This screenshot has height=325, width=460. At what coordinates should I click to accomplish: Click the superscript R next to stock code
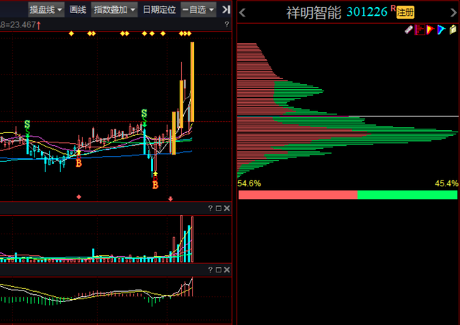click(x=393, y=9)
